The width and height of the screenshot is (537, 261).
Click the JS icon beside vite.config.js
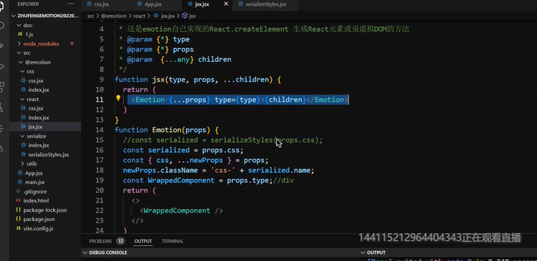tap(18, 228)
